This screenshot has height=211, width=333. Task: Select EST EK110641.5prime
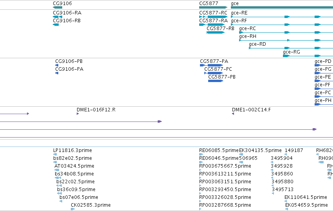(286, 201)
